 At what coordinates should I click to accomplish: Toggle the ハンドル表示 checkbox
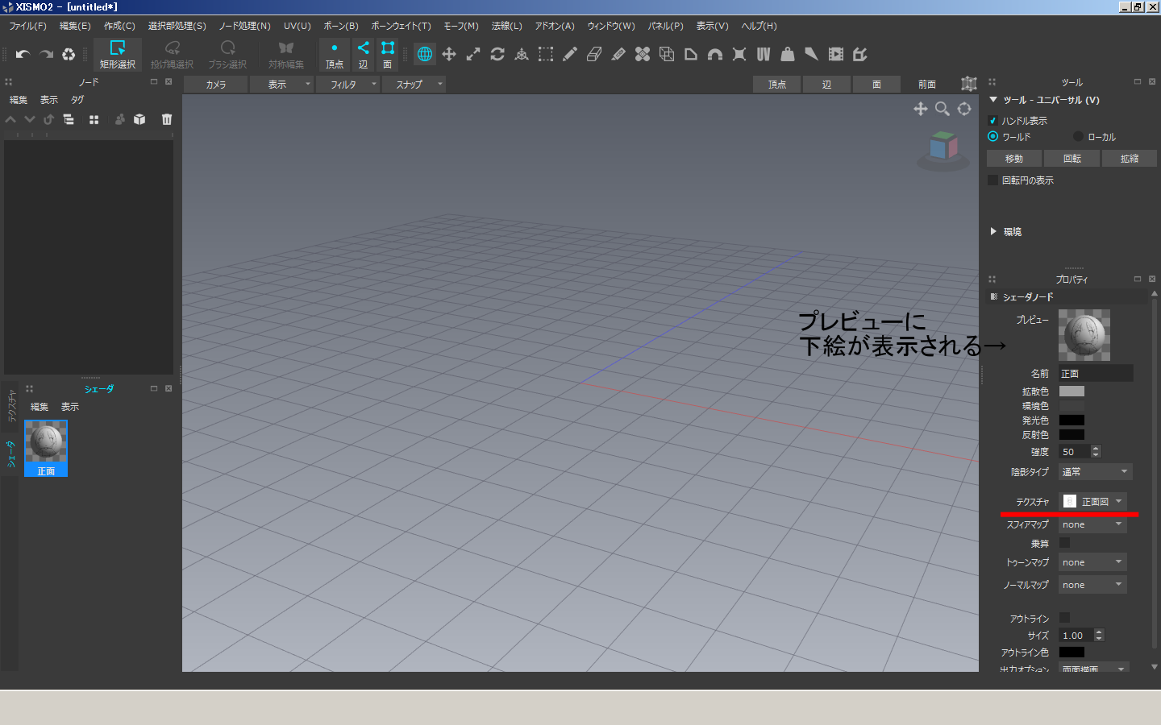click(x=992, y=121)
